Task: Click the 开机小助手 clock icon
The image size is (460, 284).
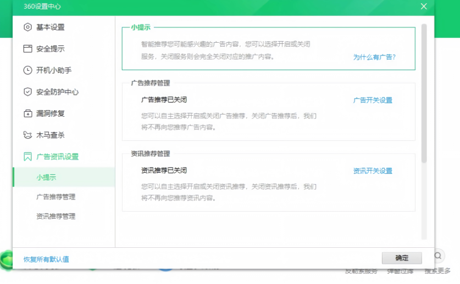Action: click(x=27, y=70)
